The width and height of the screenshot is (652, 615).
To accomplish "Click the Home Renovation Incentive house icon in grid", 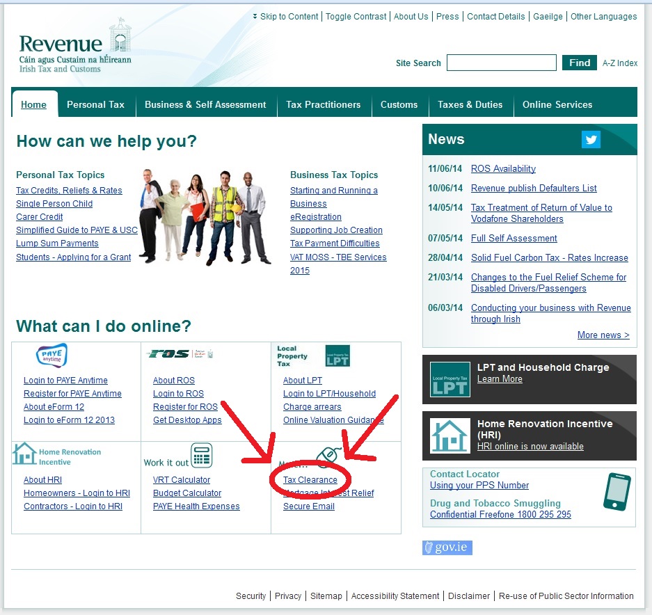I will (x=24, y=454).
